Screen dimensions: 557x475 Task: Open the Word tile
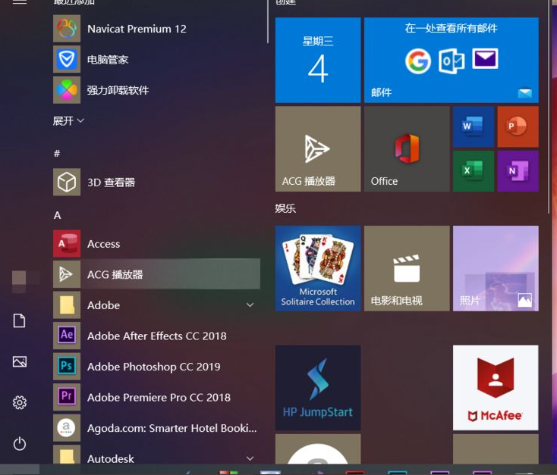(474, 127)
